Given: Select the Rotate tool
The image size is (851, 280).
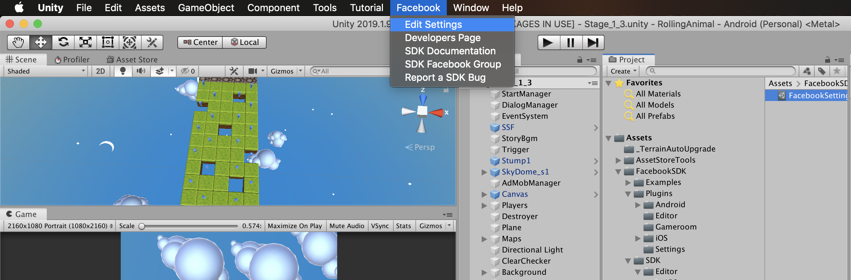Looking at the screenshot, I should [x=63, y=42].
